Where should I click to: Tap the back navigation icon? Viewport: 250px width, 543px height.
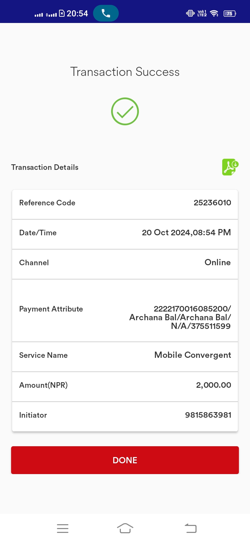[x=190, y=528]
